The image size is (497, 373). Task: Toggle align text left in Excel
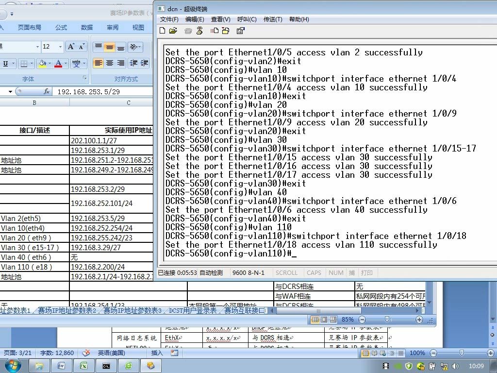coord(99,63)
